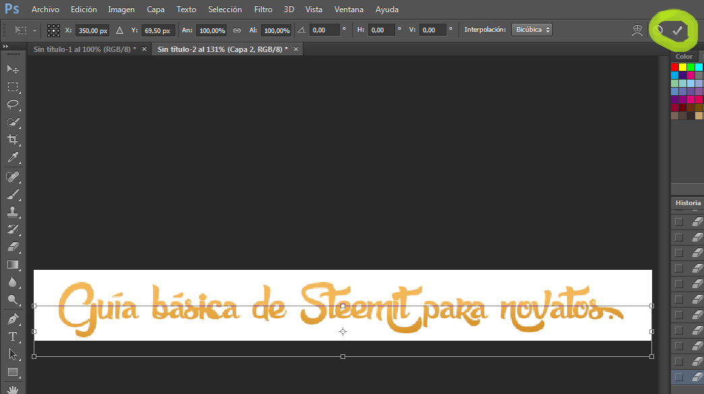The image size is (704, 394).
Task: Click the Photoshop Ps logo
Action: tap(12, 9)
